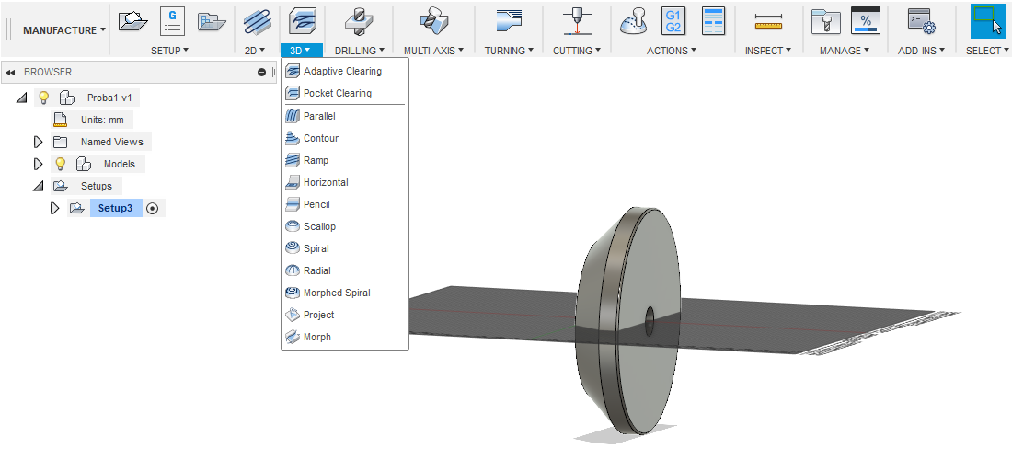Image resolution: width=1012 pixels, height=460 pixels.
Task: Expand the Setup3 tree node
Action: [54, 208]
